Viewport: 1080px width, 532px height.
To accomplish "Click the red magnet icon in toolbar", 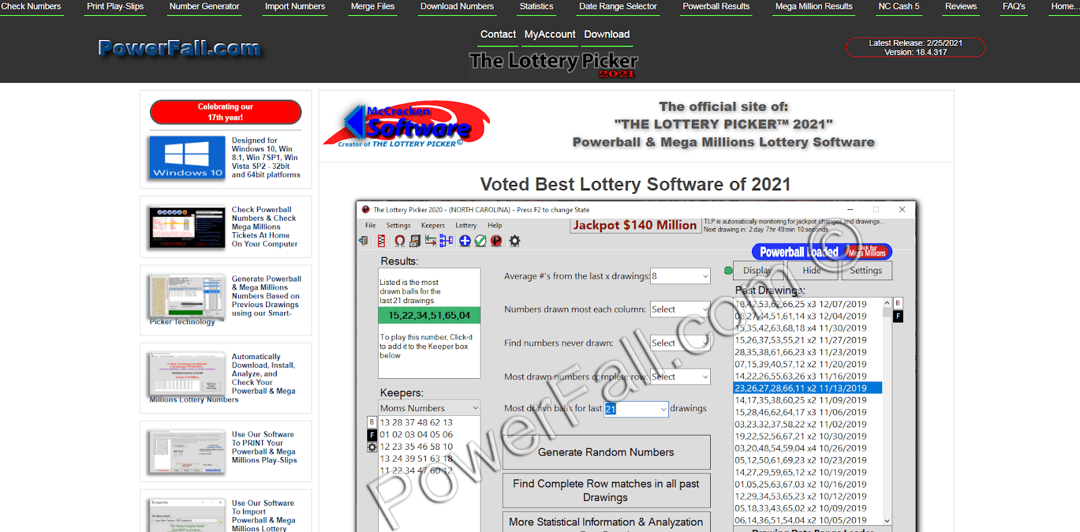I will (400, 241).
